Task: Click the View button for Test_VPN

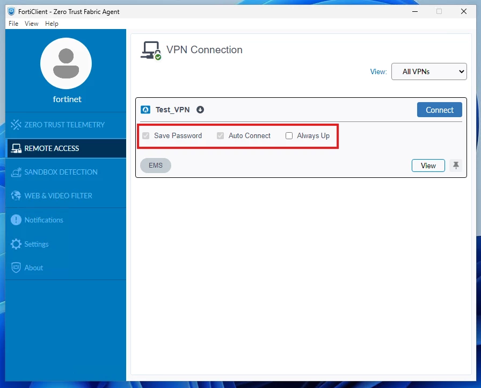Action: point(428,166)
